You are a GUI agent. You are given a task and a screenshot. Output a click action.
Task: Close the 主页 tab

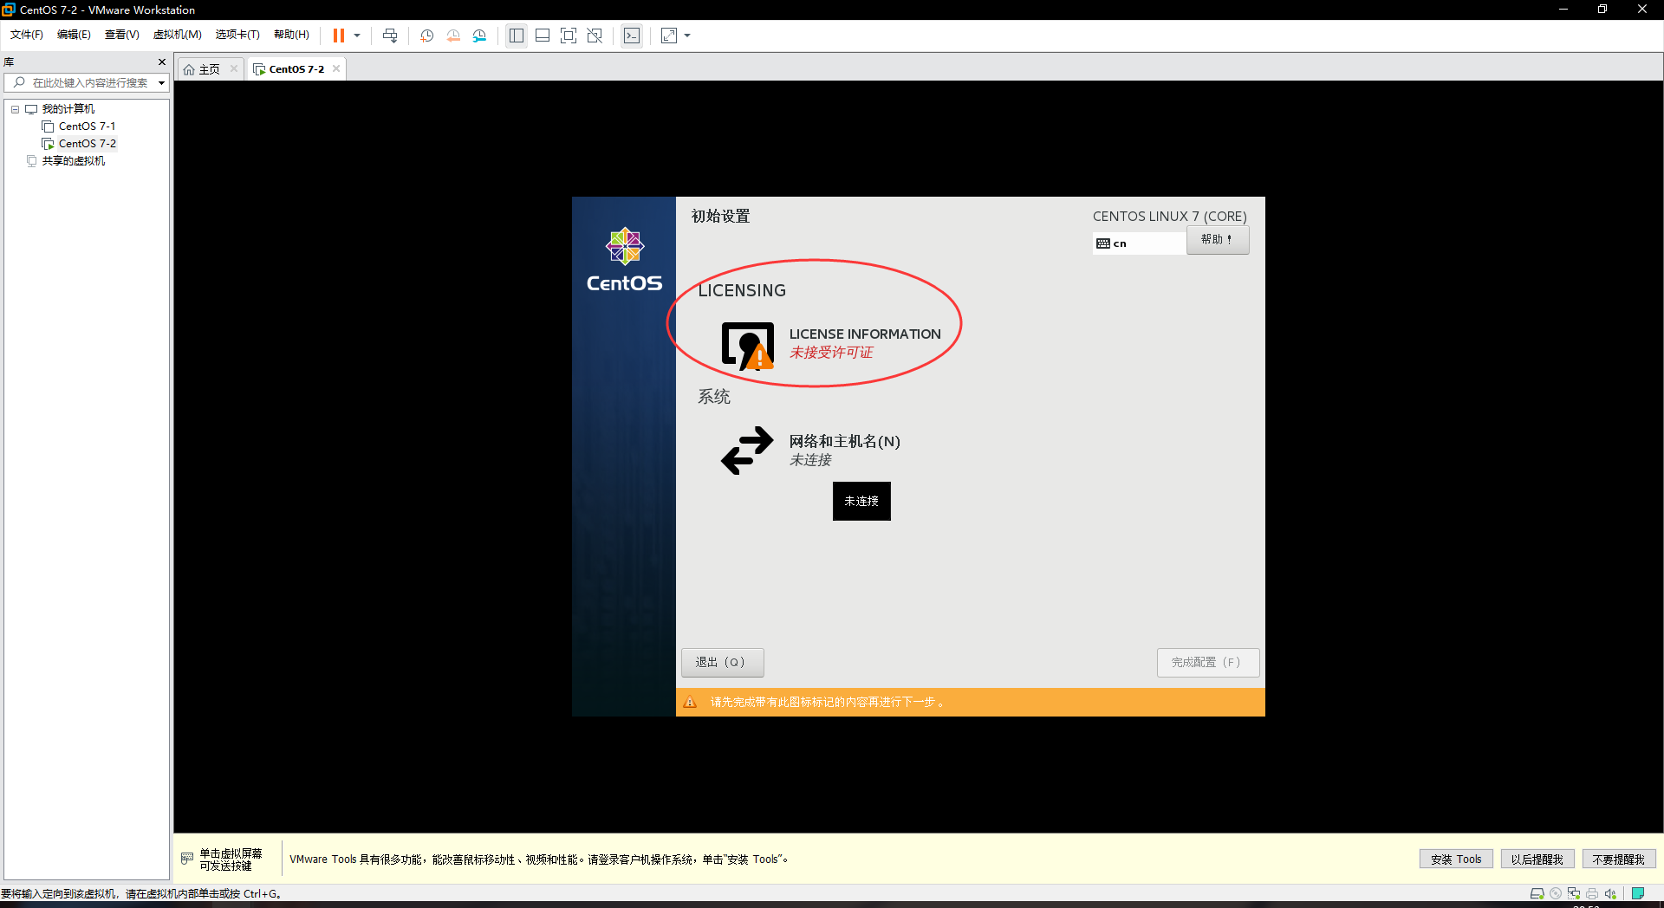click(x=234, y=68)
